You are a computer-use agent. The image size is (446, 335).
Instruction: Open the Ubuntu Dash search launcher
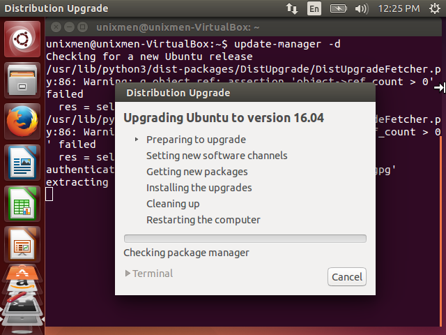point(22,39)
